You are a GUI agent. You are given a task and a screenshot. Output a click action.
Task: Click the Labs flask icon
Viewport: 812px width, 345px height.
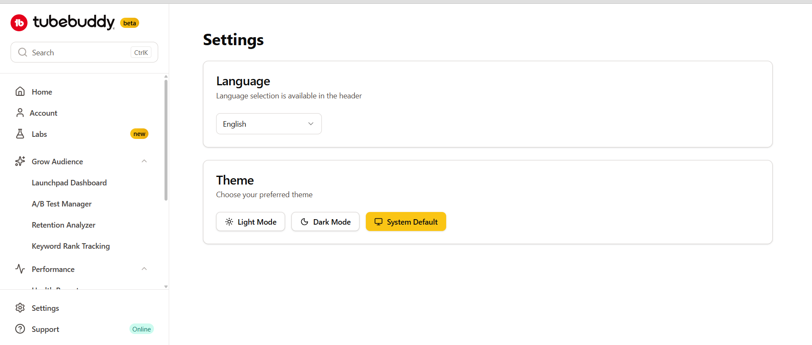point(20,133)
